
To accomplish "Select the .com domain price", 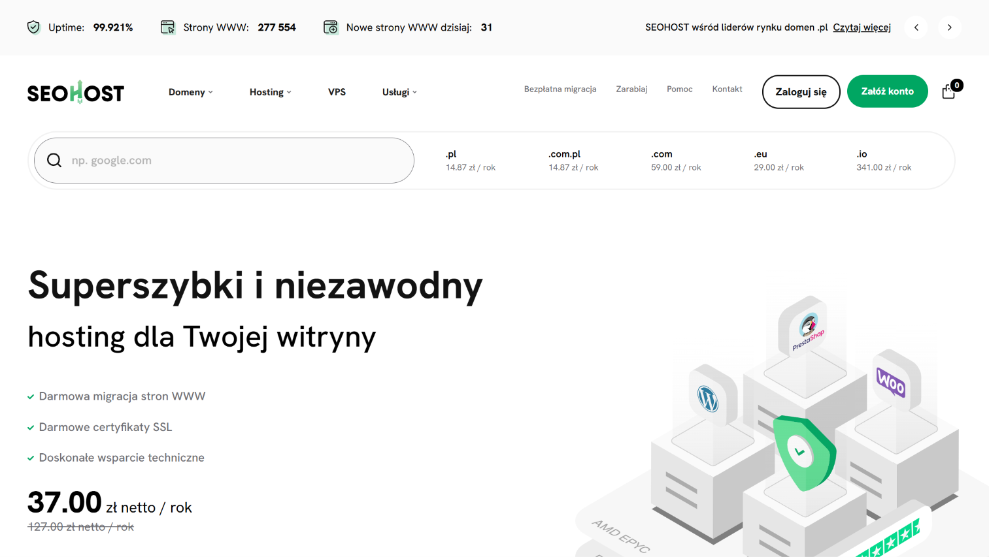I will 676,161.
